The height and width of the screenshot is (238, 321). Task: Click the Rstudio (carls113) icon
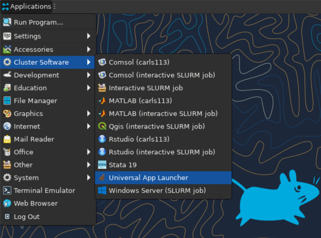point(102,139)
